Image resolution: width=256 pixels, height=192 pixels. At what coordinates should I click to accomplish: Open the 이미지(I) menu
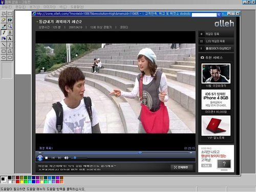pyautogui.click(x=49, y=7)
